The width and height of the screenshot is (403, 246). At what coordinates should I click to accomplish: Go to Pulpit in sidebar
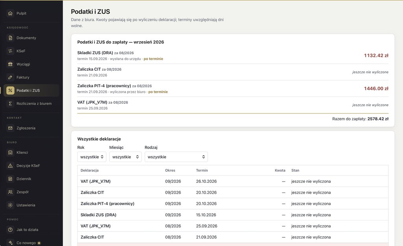coord(31,13)
